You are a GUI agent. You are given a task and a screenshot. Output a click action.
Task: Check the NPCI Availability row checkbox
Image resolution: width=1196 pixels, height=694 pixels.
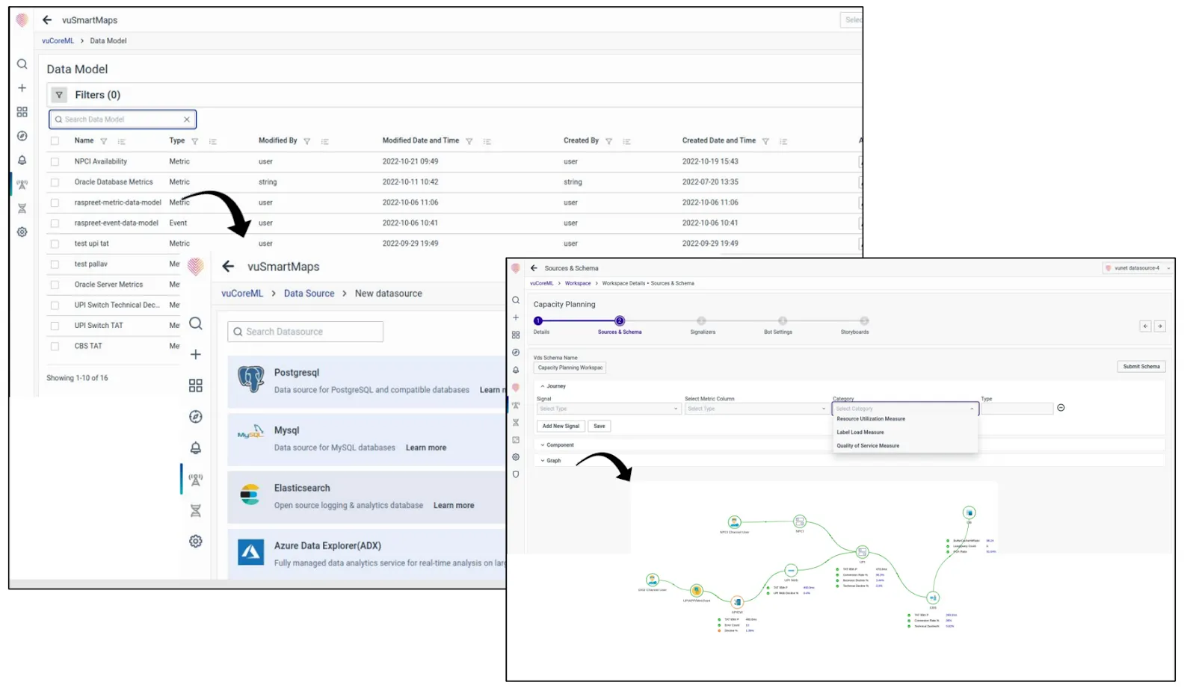point(55,162)
